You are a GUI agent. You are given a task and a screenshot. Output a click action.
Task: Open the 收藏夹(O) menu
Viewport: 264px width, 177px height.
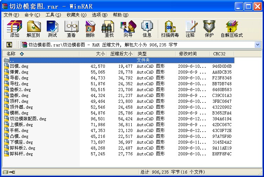[77, 15]
